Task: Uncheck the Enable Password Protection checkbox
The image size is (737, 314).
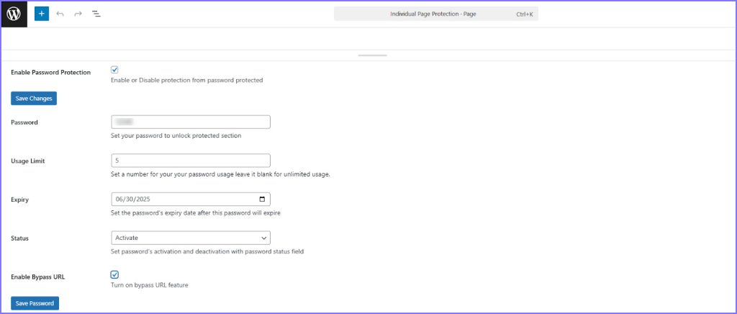Action: coord(114,70)
